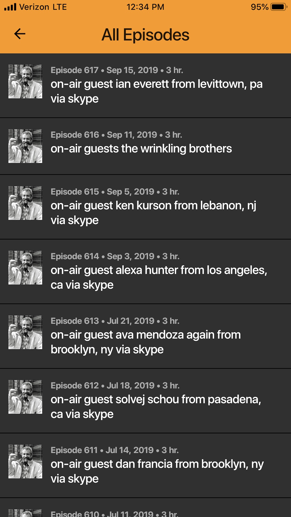Viewport: 291px width, 517px height.
Task: Tap the All Episodes header title
Action: click(145, 35)
